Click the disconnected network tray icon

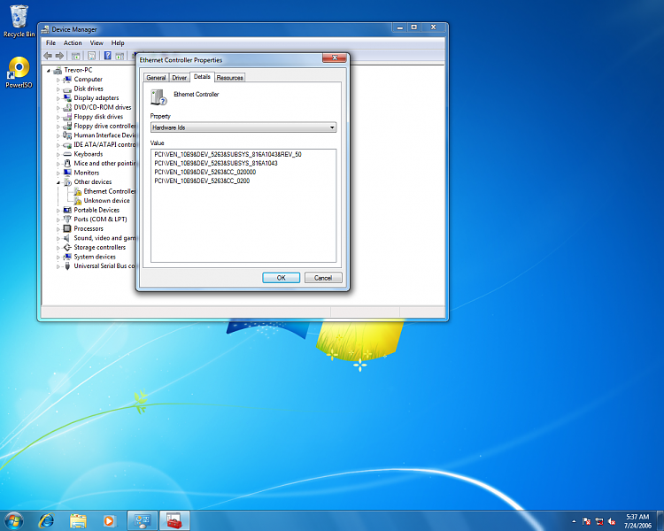pyautogui.click(x=599, y=521)
